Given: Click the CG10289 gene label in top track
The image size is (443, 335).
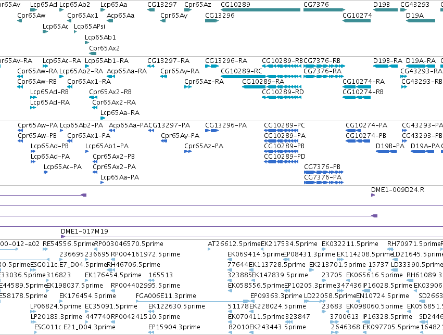Looking at the screenshot, I should pos(235,5).
